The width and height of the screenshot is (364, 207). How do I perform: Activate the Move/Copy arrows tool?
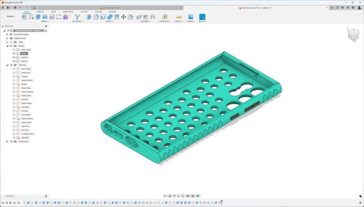click(123, 17)
